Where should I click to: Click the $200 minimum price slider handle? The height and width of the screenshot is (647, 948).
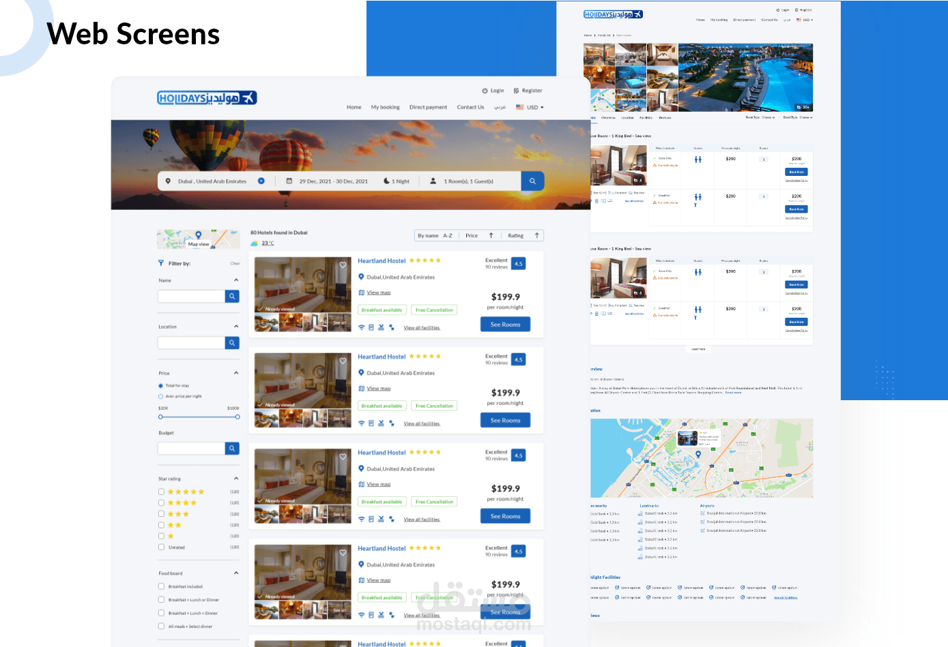click(x=160, y=417)
